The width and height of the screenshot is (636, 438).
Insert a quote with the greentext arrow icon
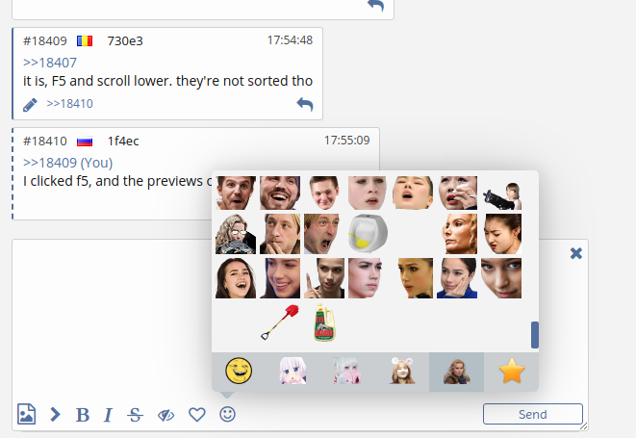pyautogui.click(x=55, y=414)
